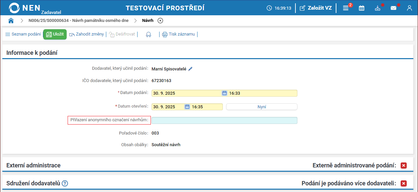Image resolution: width=418 pixels, height=192 pixels.
Task: Close the Návrh breadcrumb tab
Action: coord(160,21)
